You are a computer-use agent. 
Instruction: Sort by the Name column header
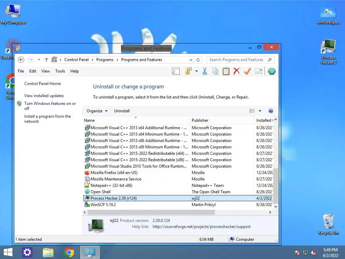tap(135, 120)
